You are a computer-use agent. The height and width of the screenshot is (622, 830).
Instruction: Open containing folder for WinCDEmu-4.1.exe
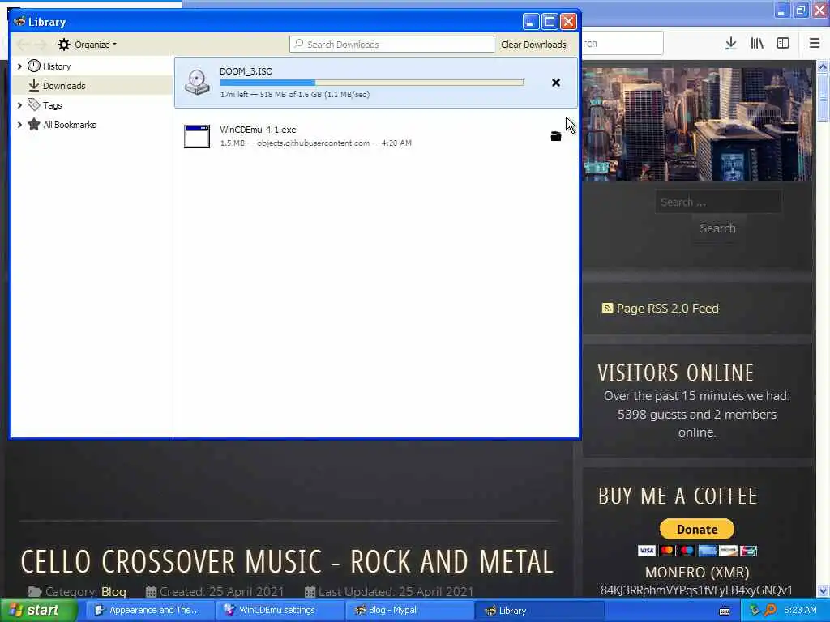click(556, 136)
